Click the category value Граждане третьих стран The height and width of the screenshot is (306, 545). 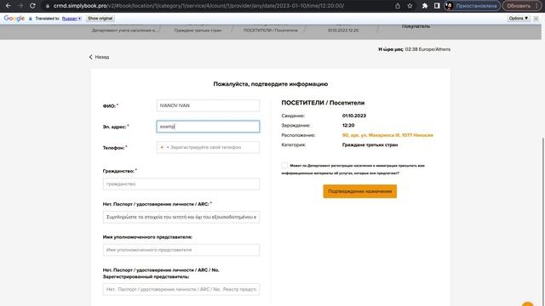[x=370, y=145]
